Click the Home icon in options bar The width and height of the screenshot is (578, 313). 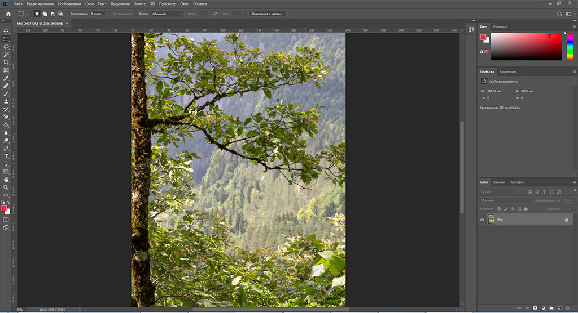coord(8,14)
